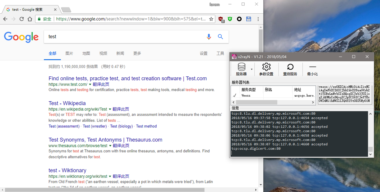Click the Test method sublink
The height and width of the screenshot is (192, 380).
146,126
